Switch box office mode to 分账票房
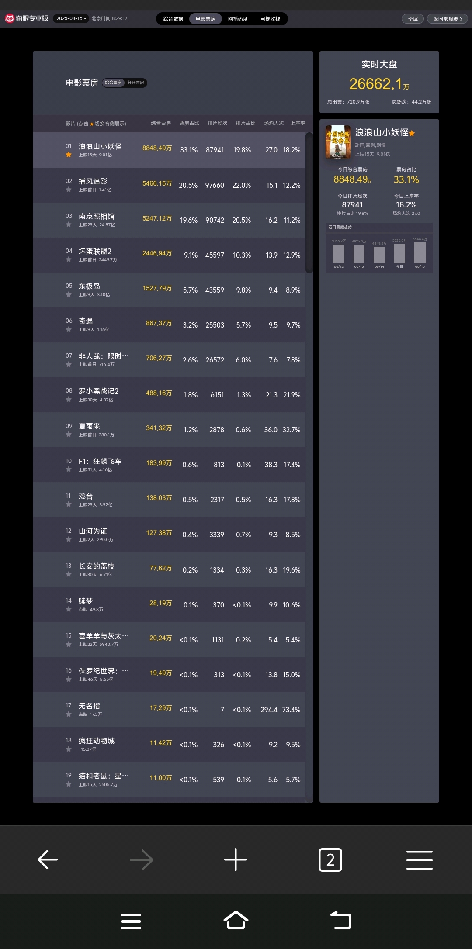This screenshot has height=949, width=472. click(x=135, y=83)
